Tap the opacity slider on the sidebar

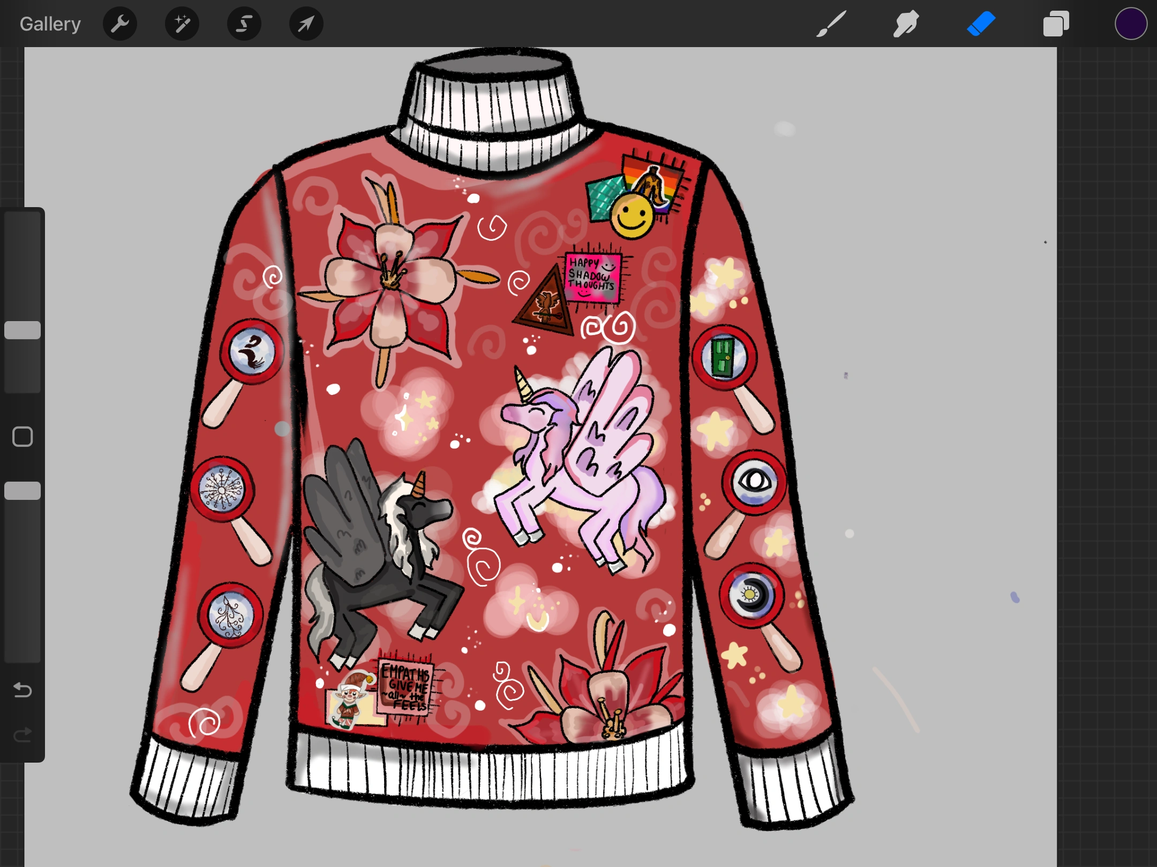(x=22, y=490)
